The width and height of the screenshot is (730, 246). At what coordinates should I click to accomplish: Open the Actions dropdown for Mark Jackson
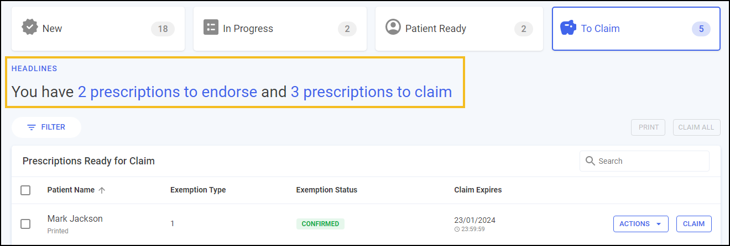(640, 224)
